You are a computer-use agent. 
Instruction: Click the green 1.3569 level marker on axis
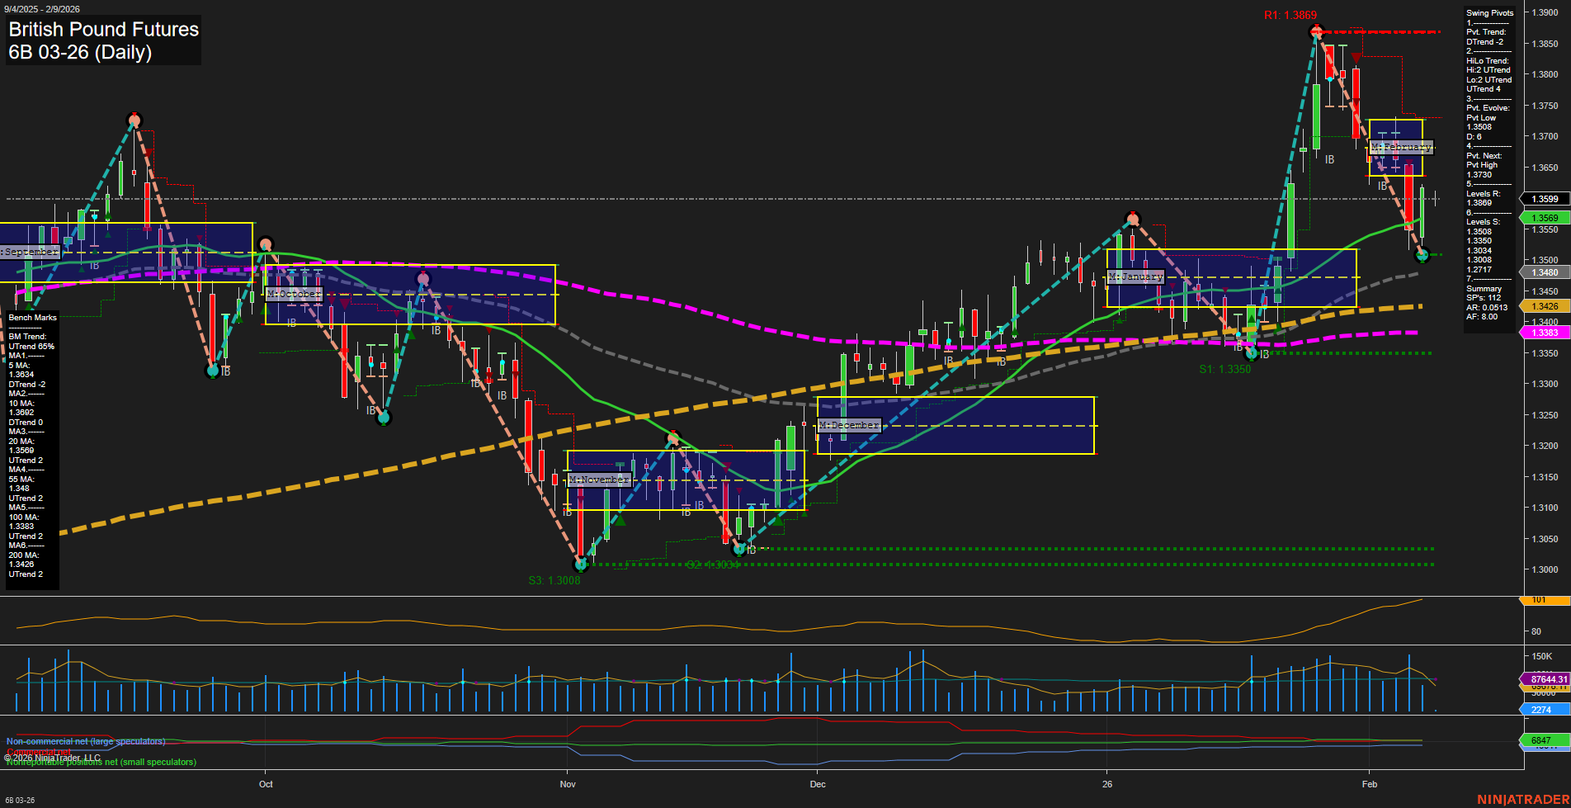1545,218
